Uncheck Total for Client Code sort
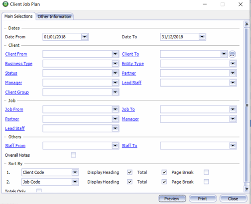The image size is (251, 204). point(164,172)
